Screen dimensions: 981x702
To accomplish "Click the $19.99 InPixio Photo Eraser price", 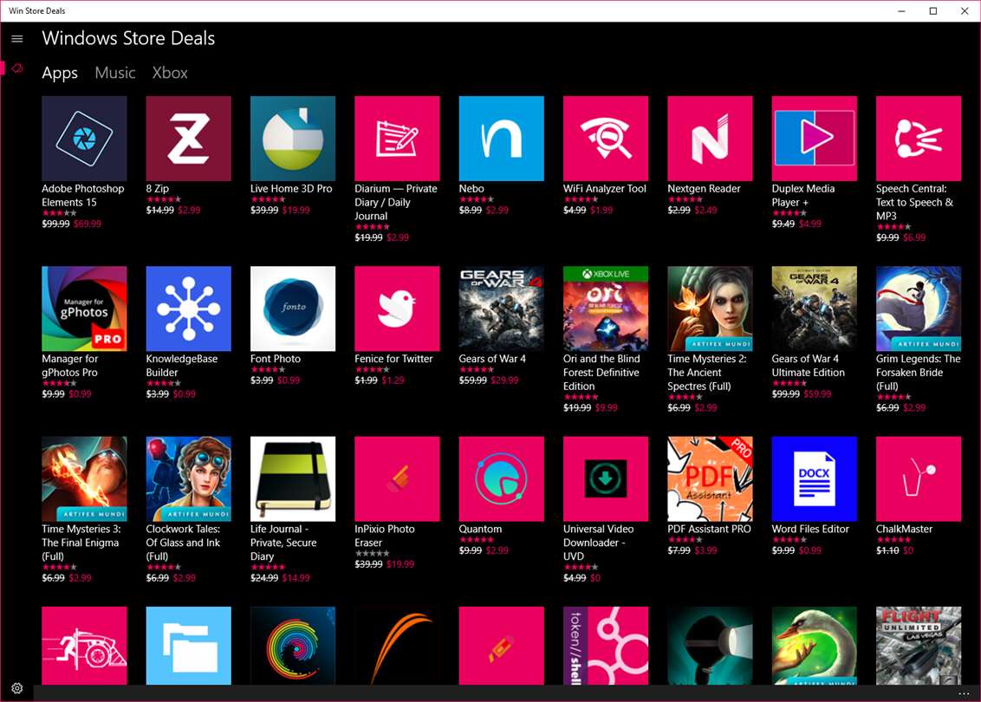I will (x=400, y=563).
